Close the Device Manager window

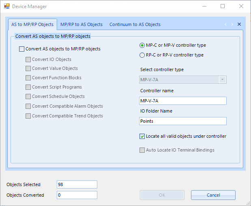point(241,6)
